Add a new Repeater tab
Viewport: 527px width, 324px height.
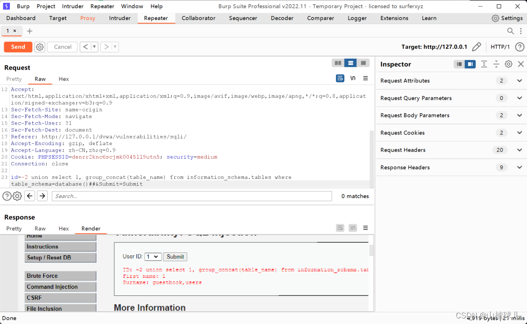[x=30, y=31]
